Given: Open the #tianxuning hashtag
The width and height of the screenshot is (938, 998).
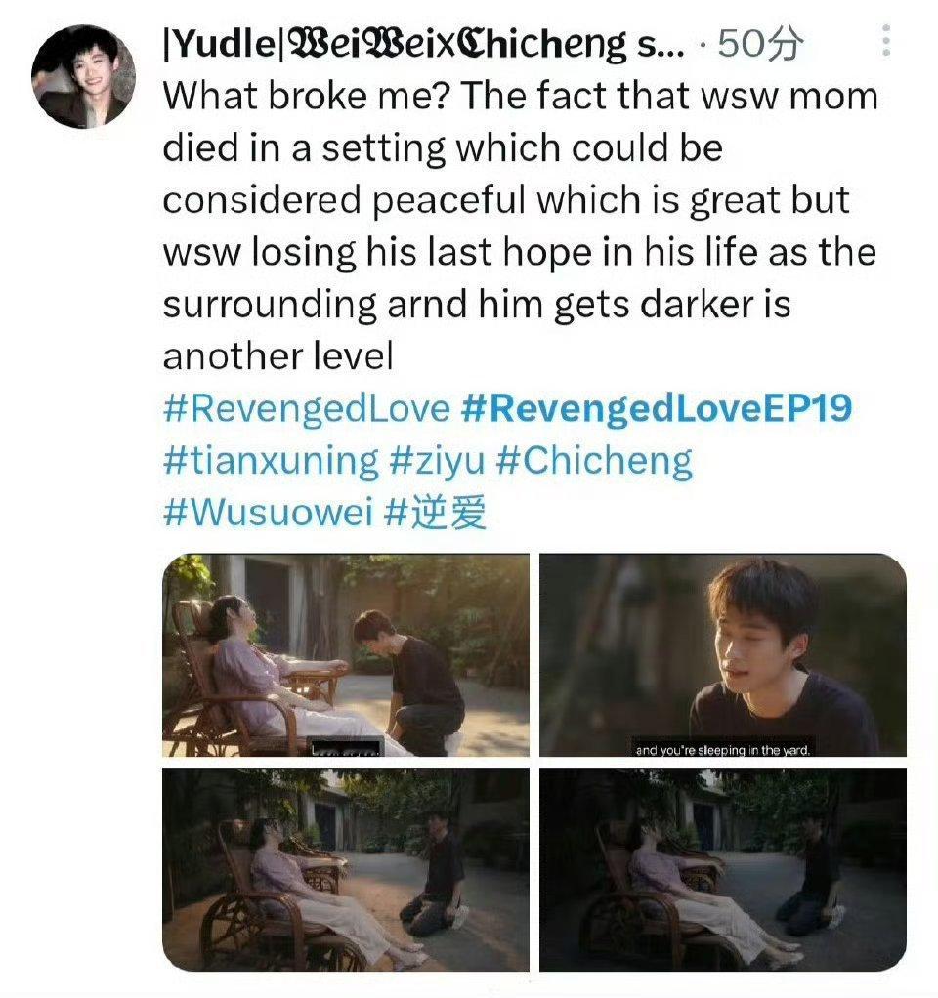Looking at the screenshot, I should click(x=271, y=461).
